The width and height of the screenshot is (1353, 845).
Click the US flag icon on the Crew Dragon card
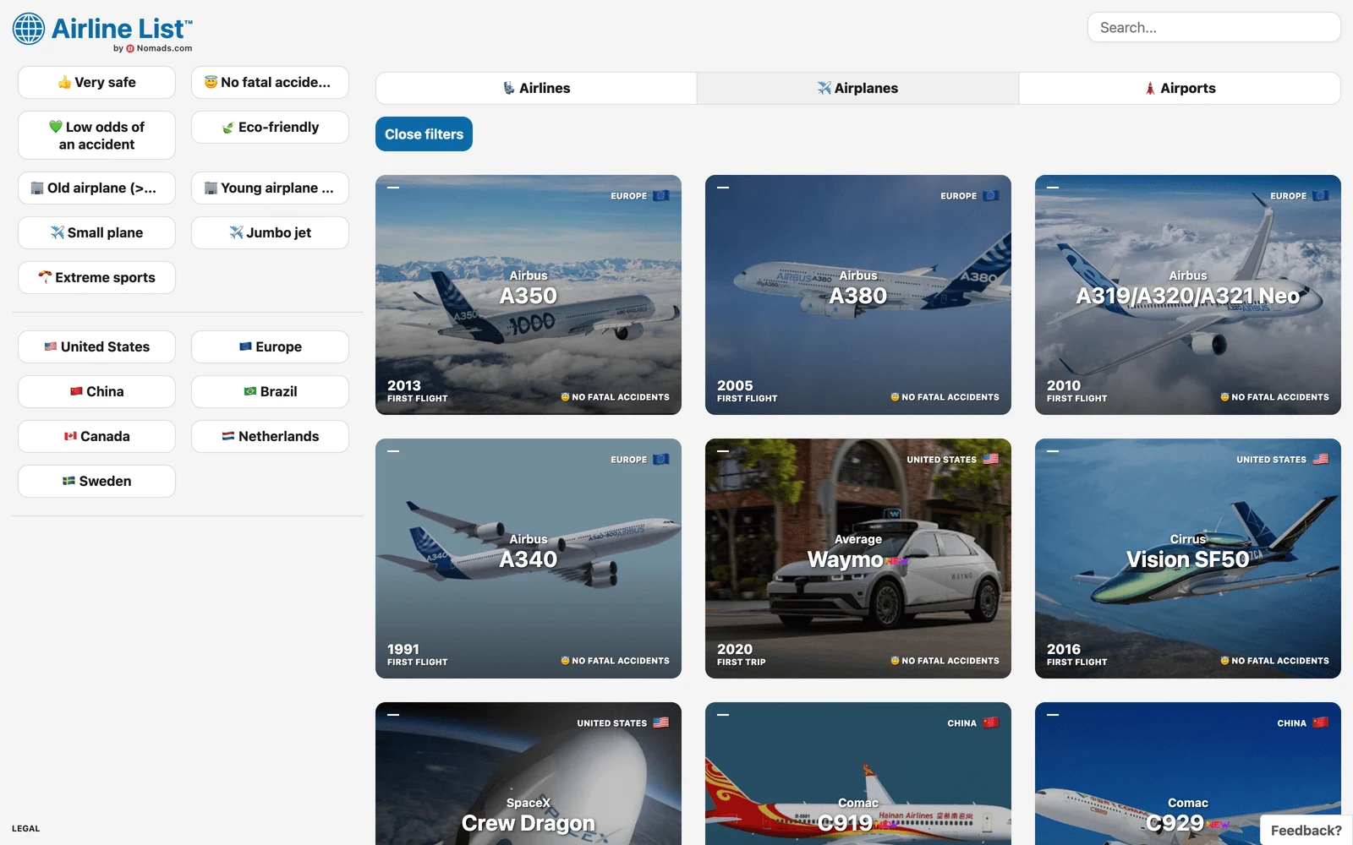click(661, 723)
